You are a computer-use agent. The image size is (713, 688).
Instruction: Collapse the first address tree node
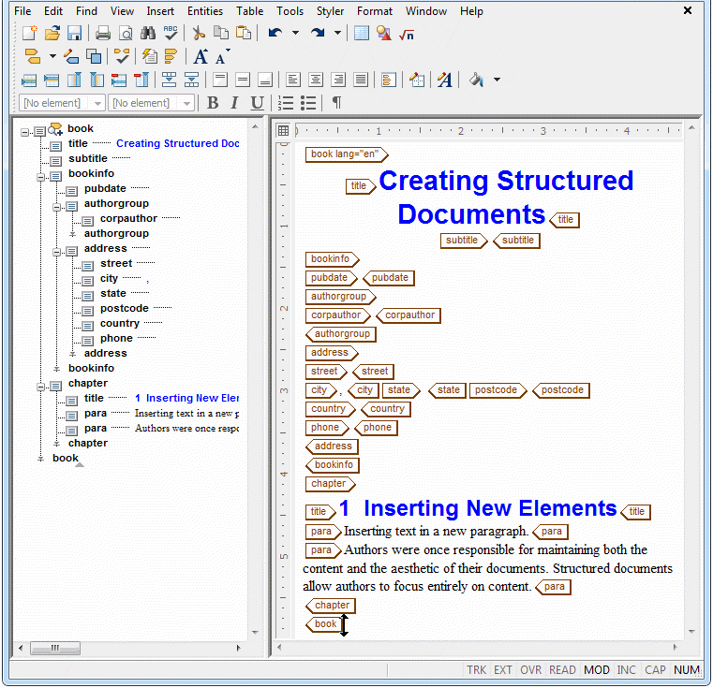(57, 252)
